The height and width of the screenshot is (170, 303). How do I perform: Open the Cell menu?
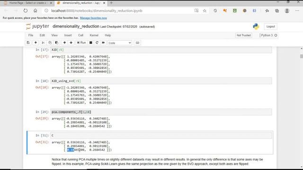80,35
